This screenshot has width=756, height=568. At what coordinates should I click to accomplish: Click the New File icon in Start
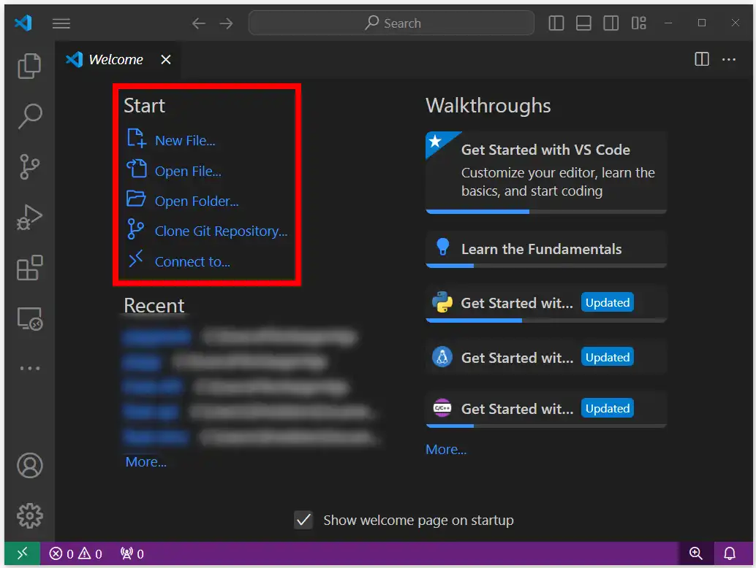pyautogui.click(x=137, y=138)
